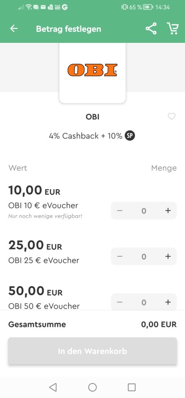Tap the SP points badge icon

(x=130, y=136)
